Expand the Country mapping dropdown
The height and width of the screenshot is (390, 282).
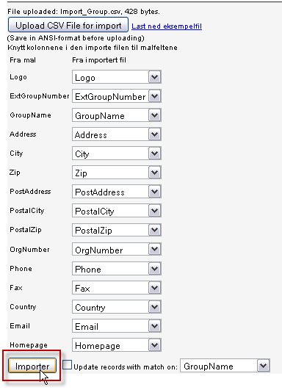[x=117, y=307]
